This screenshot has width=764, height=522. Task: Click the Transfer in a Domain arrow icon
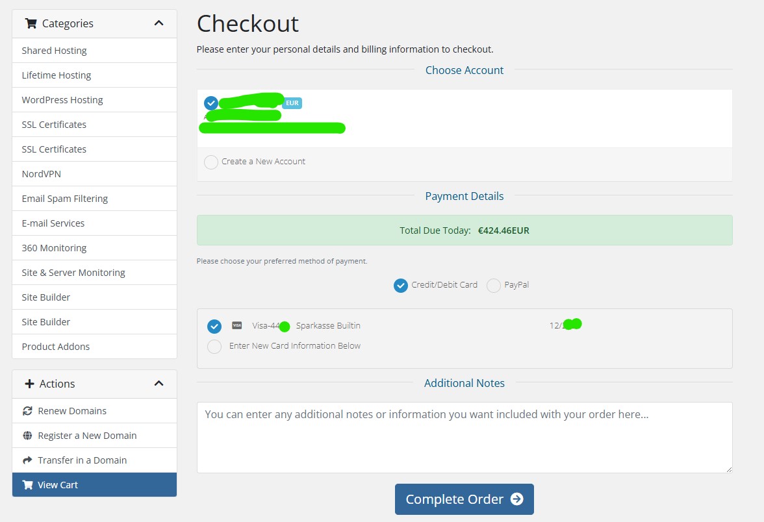pyautogui.click(x=27, y=460)
